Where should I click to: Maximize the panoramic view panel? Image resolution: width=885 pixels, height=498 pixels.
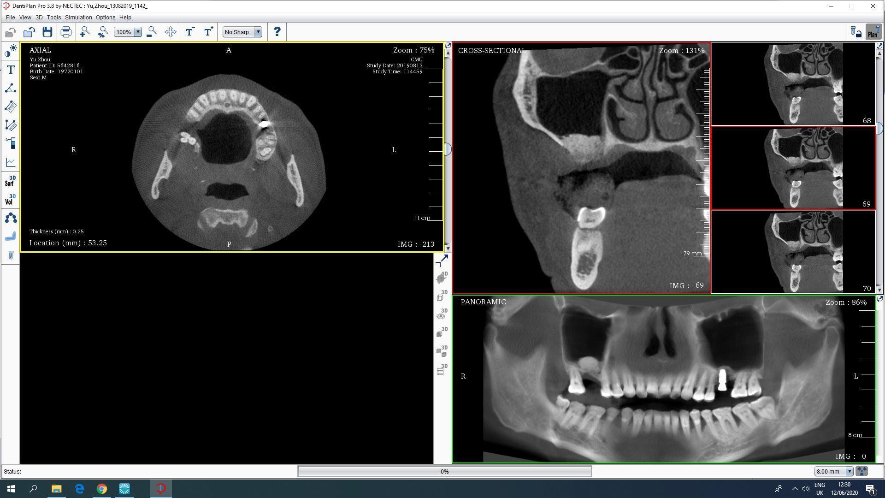879,299
